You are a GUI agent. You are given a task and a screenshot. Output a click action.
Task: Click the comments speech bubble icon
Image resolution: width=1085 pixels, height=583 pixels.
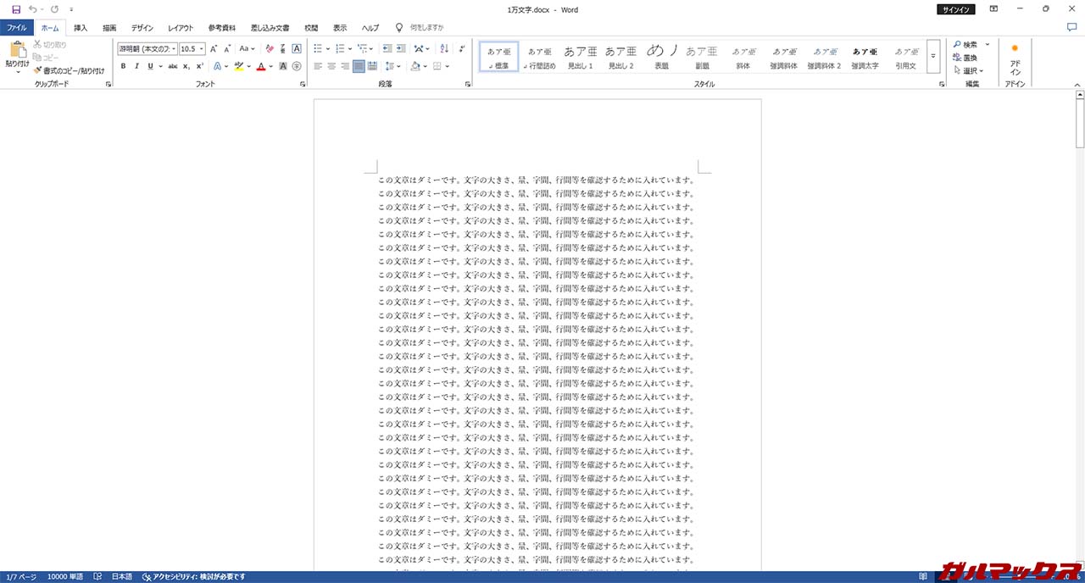1071,28
